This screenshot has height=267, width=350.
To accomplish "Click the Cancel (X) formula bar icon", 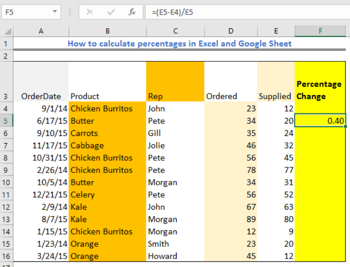I will click(x=90, y=12).
